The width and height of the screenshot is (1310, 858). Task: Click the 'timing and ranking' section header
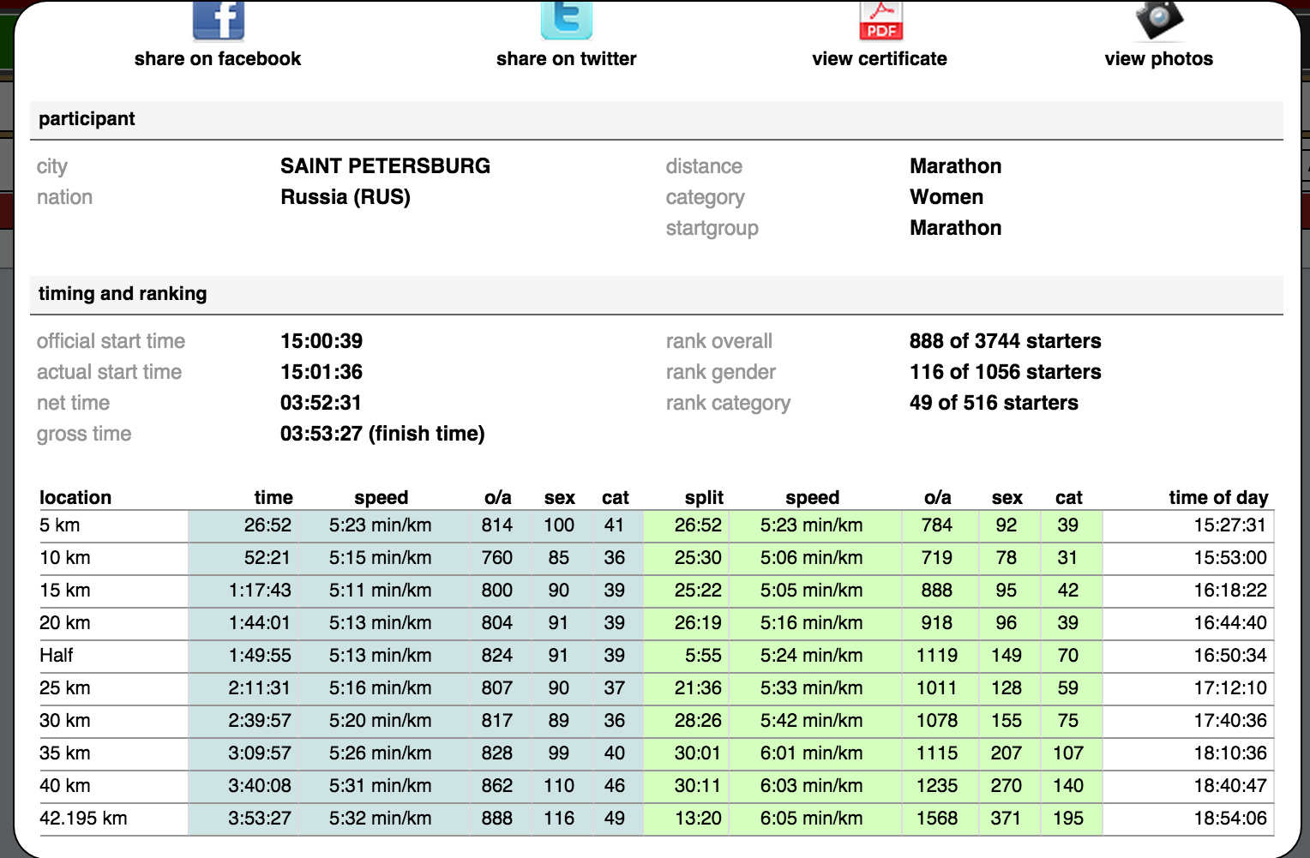[x=123, y=294]
